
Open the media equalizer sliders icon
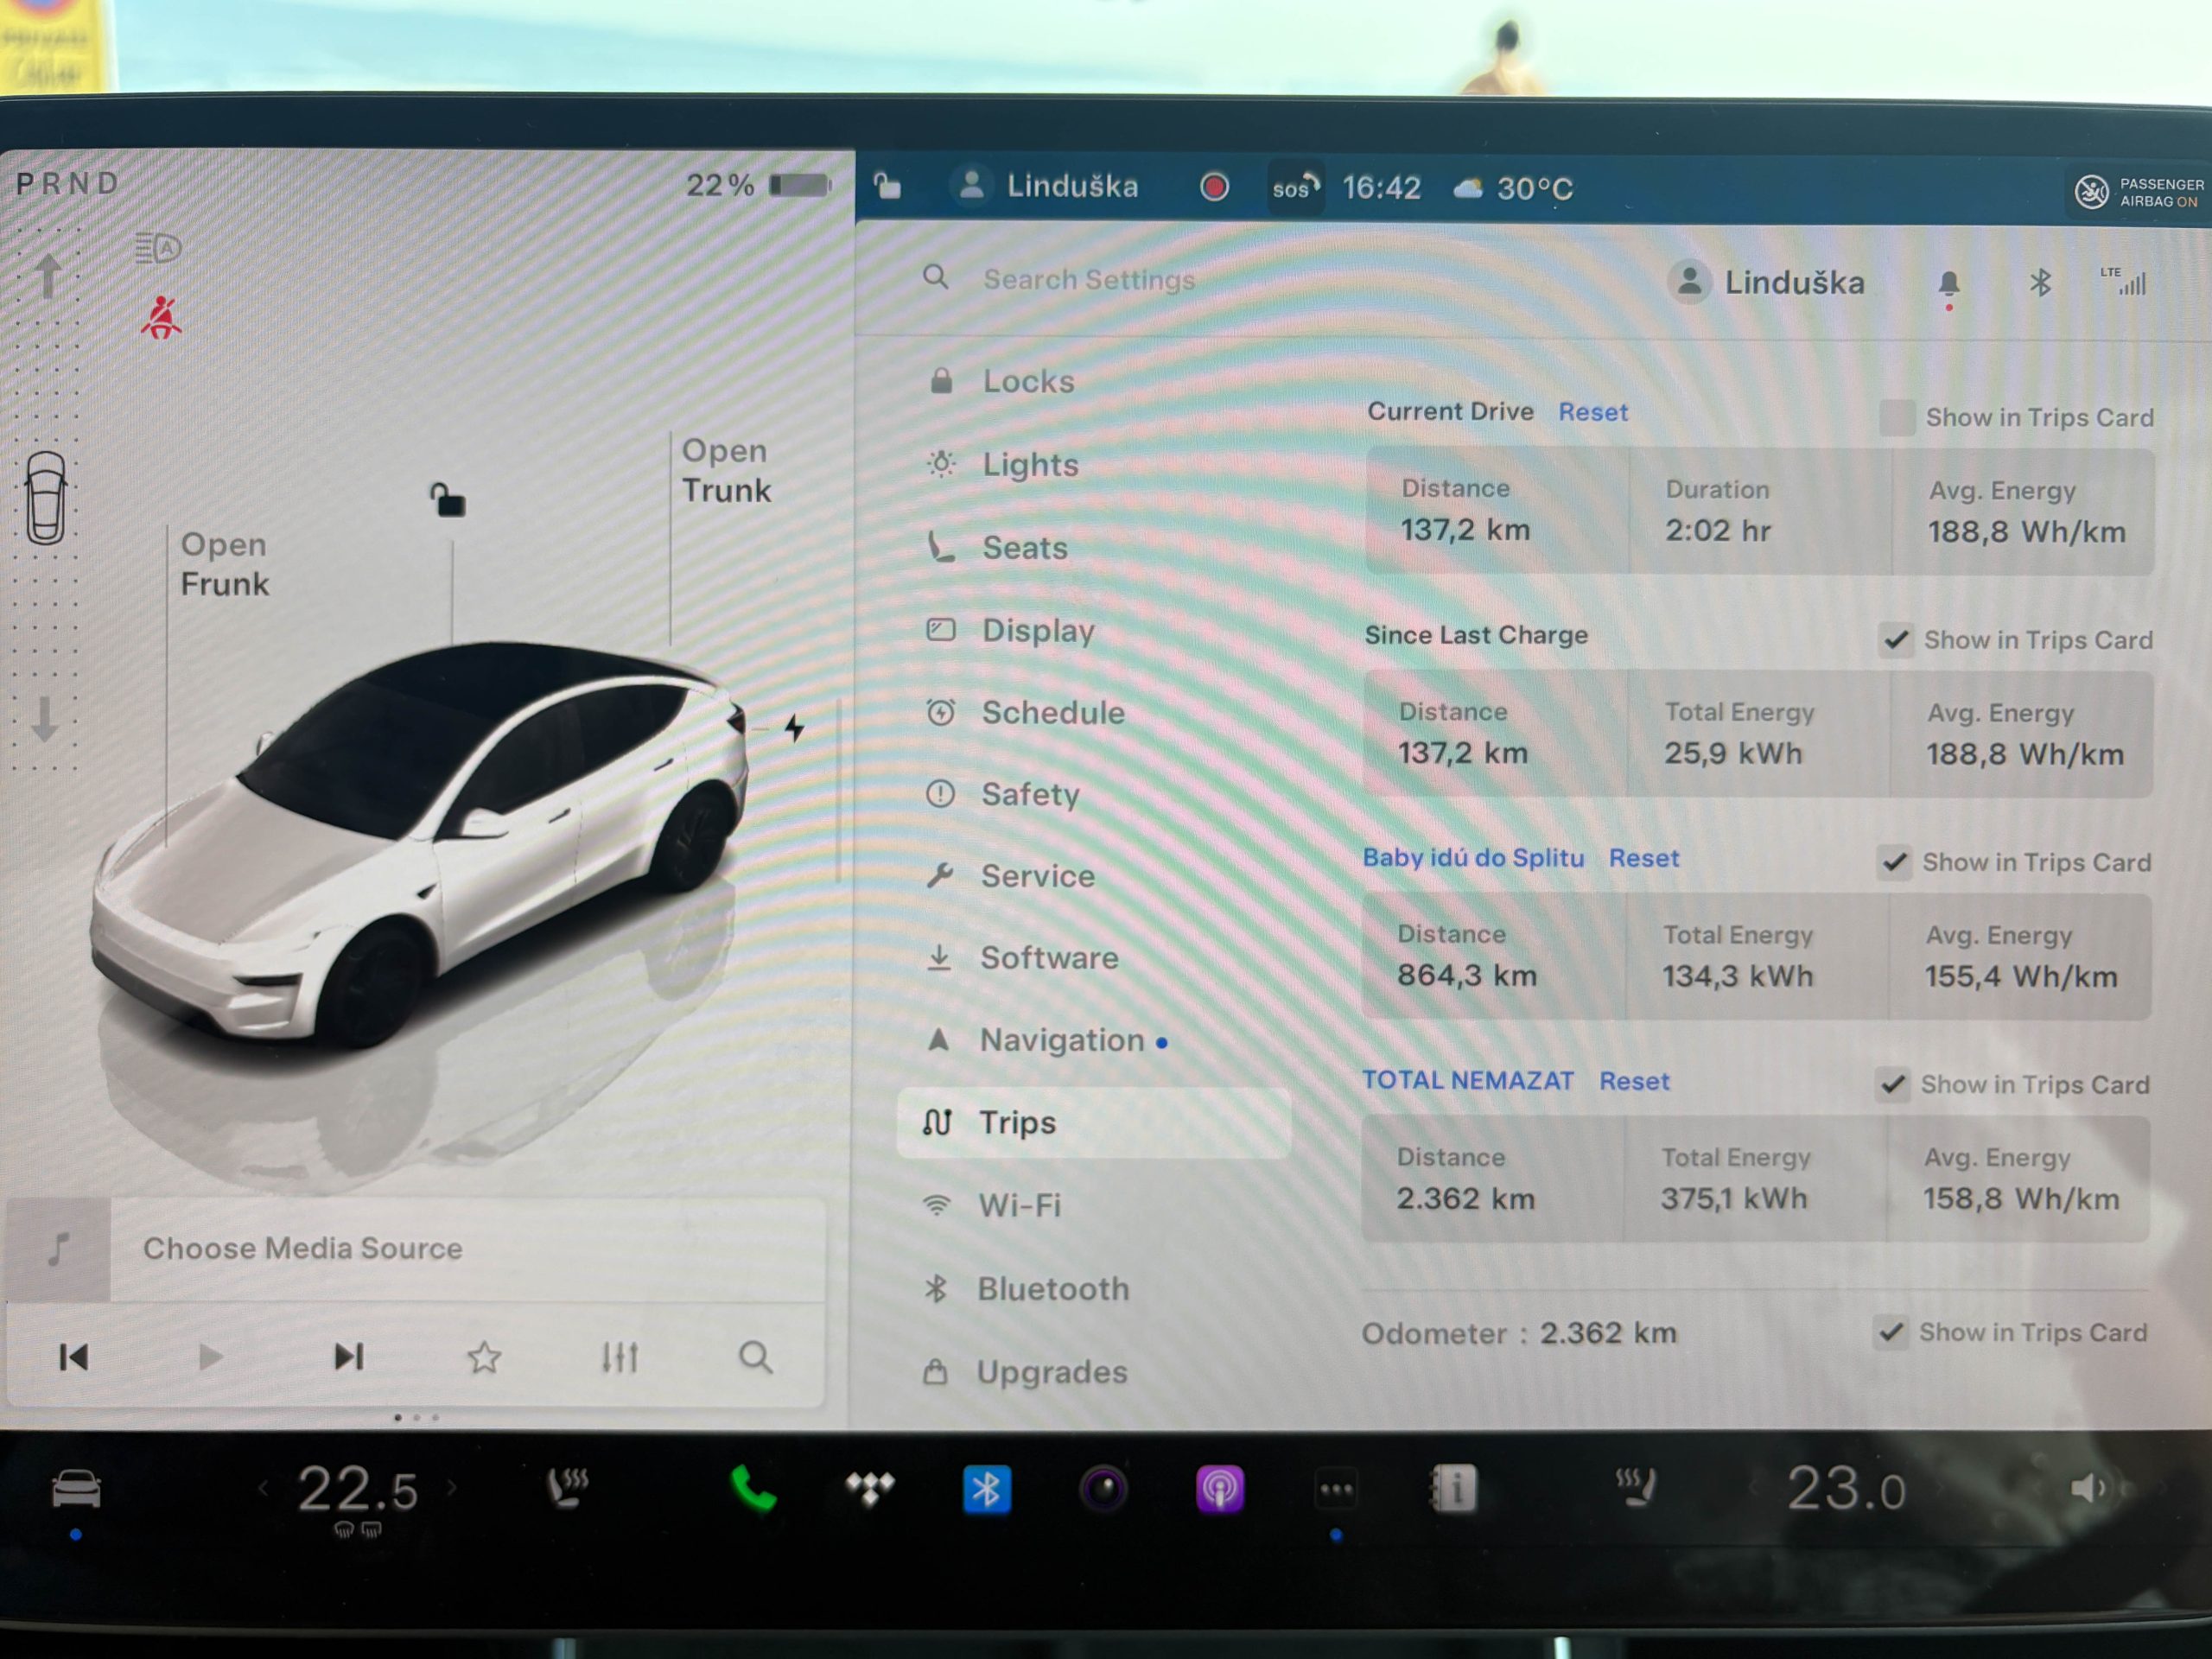(x=620, y=1357)
